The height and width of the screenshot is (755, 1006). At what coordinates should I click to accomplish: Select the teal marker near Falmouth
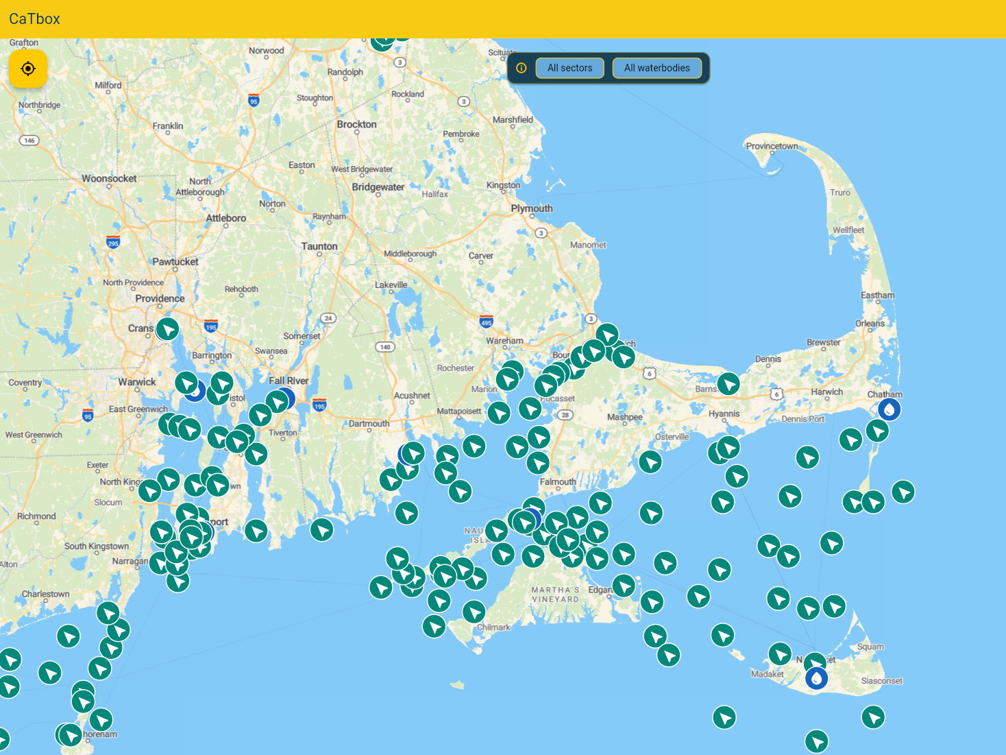click(539, 465)
